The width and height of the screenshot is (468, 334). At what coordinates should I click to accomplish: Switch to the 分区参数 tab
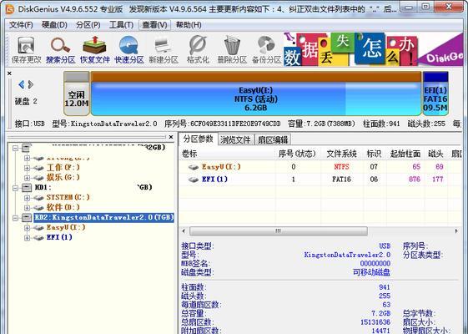[x=199, y=139]
